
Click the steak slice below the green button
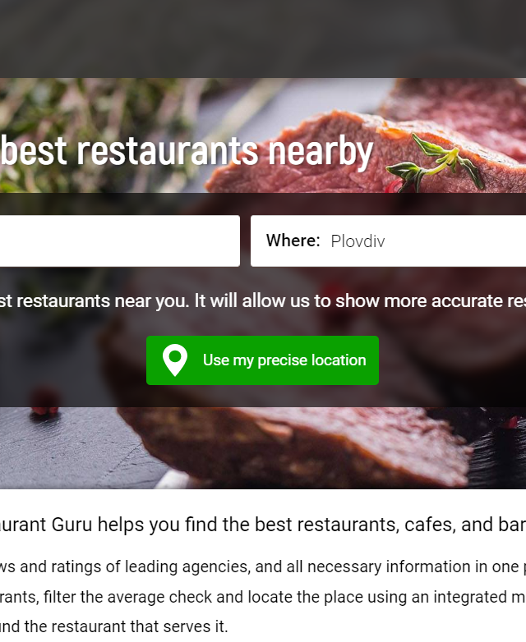pos(295,447)
